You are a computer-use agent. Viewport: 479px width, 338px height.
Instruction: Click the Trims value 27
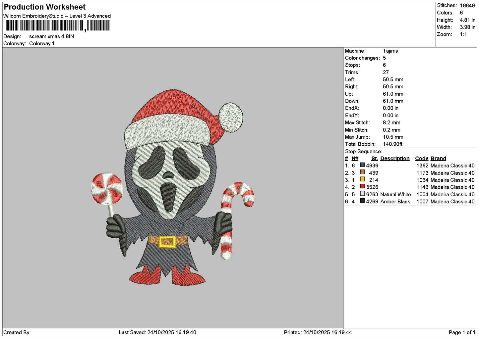click(x=386, y=72)
